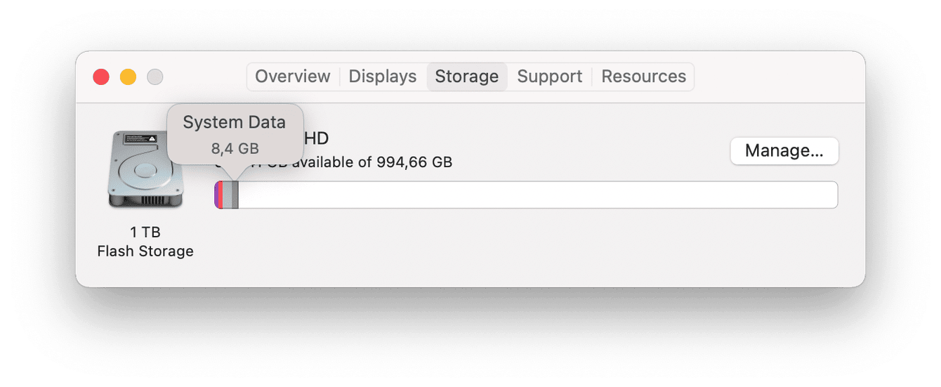The image size is (941, 387).
Task: Click the 1 TB capacity label
Action: click(x=145, y=232)
